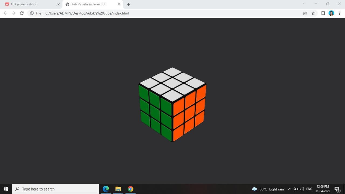345x194 pixels.
Task: Click the address bar file URL
Action: pos(87,13)
